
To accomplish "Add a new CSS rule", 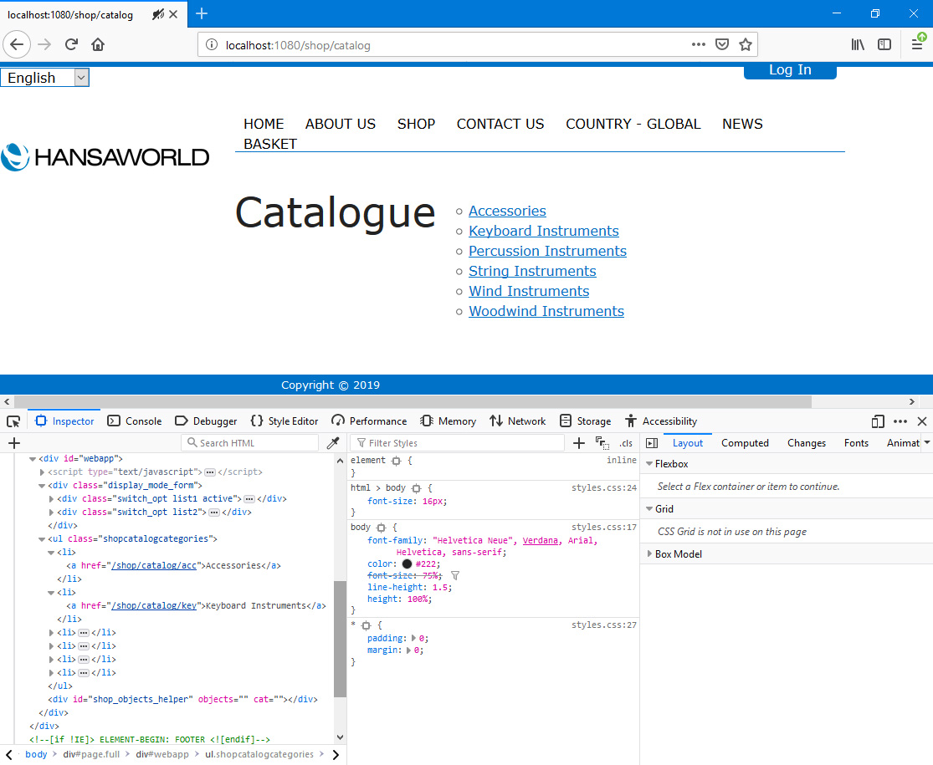I will coord(578,443).
